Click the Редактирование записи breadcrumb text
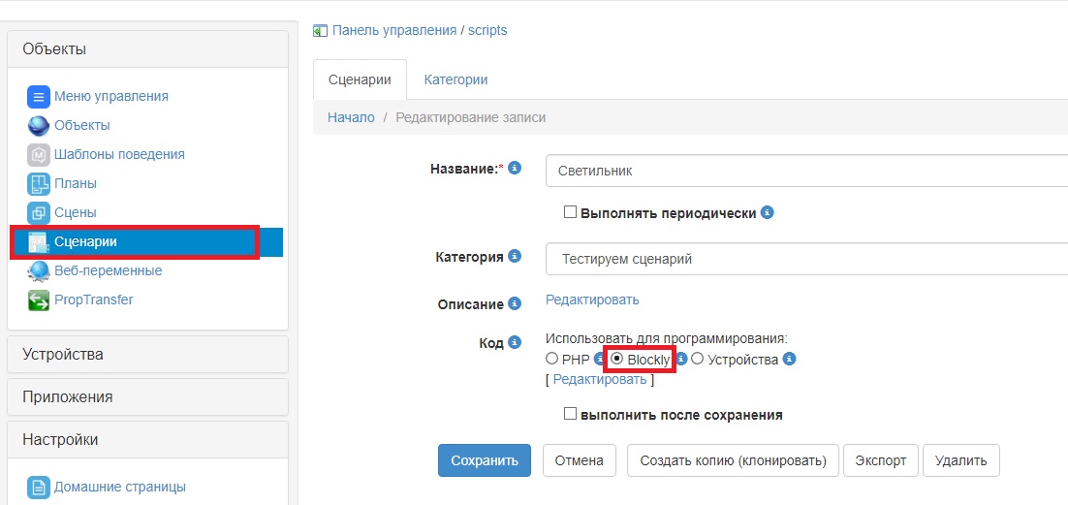Image resolution: width=1068 pixels, height=505 pixels. point(471,117)
